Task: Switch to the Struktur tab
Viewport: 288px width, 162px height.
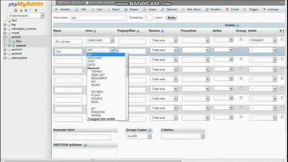Action: 63,9
